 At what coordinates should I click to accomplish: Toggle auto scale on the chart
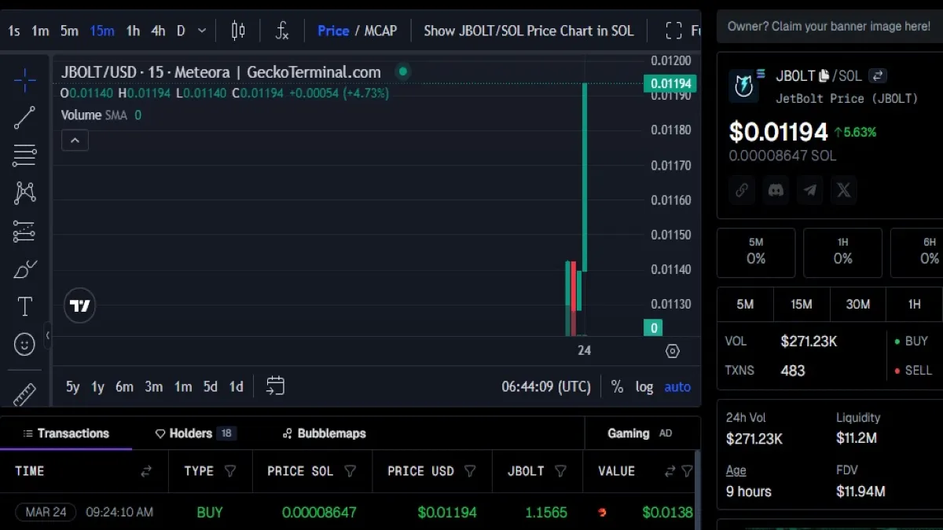click(x=677, y=386)
